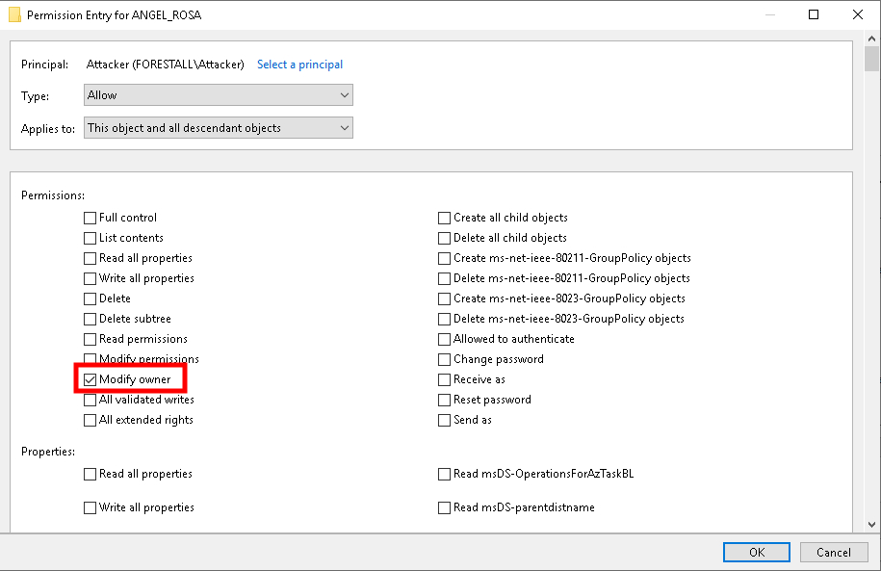The image size is (881, 571).
Task: Open the Type dropdown showing Allow
Action: 219,95
